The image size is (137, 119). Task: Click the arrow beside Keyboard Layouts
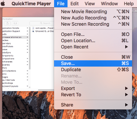click(28, 86)
